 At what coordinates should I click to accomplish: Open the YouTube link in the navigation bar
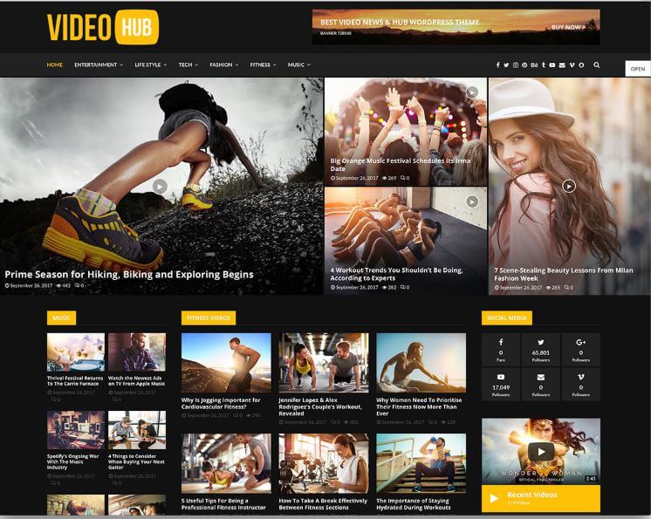(552, 65)
